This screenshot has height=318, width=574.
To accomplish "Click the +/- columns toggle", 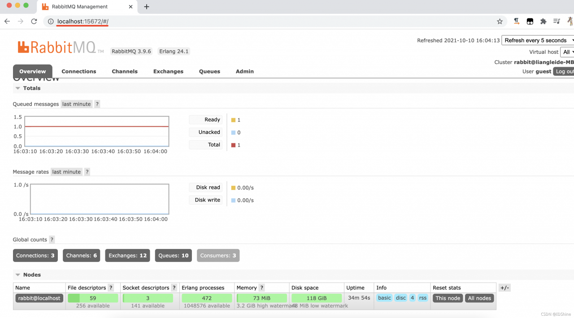I will pyautogui.click(x=504, y=288).
